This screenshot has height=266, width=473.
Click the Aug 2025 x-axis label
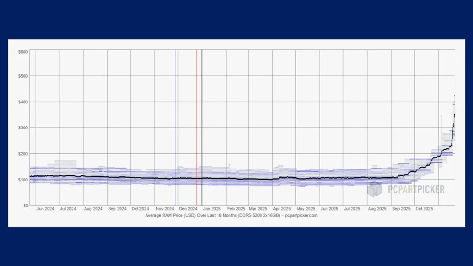pos(377,209)
